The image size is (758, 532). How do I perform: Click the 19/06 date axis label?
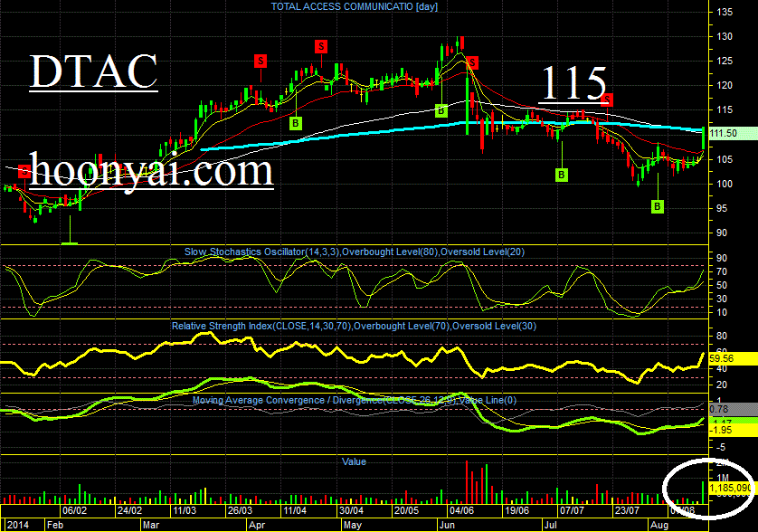pyautogui.click(x=516, y=510)
